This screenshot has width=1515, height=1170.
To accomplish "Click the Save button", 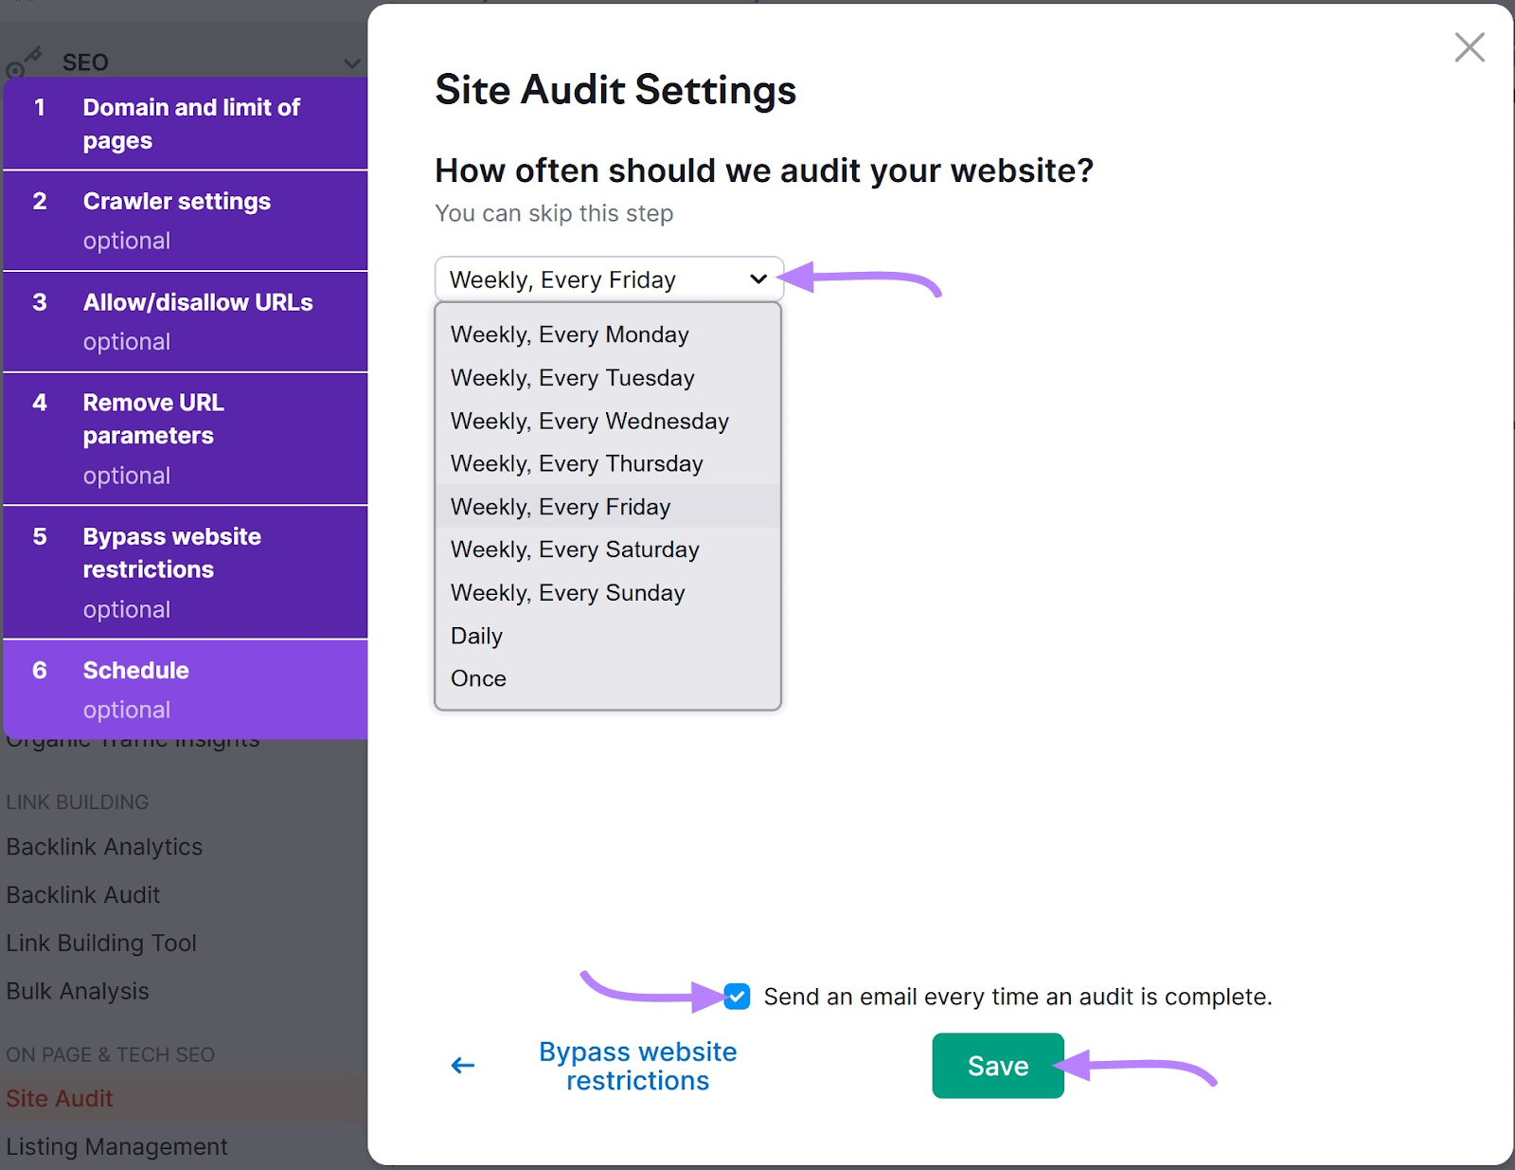I will click(997, 1065).
